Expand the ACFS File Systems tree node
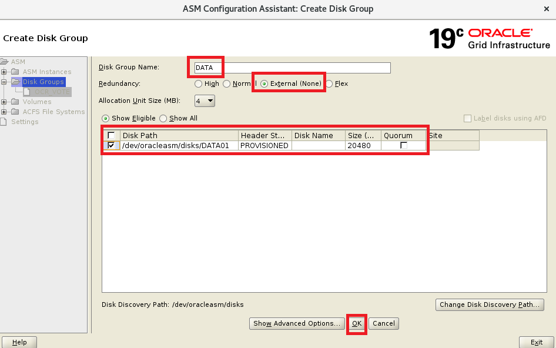This screenshot has height=348, width=556. tap(4, 112)
